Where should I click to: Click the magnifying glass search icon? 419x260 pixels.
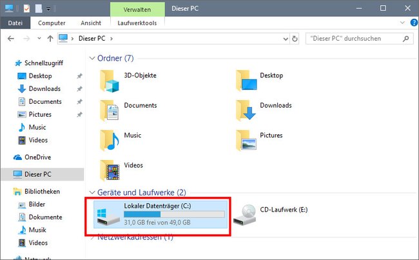(405, 39)
